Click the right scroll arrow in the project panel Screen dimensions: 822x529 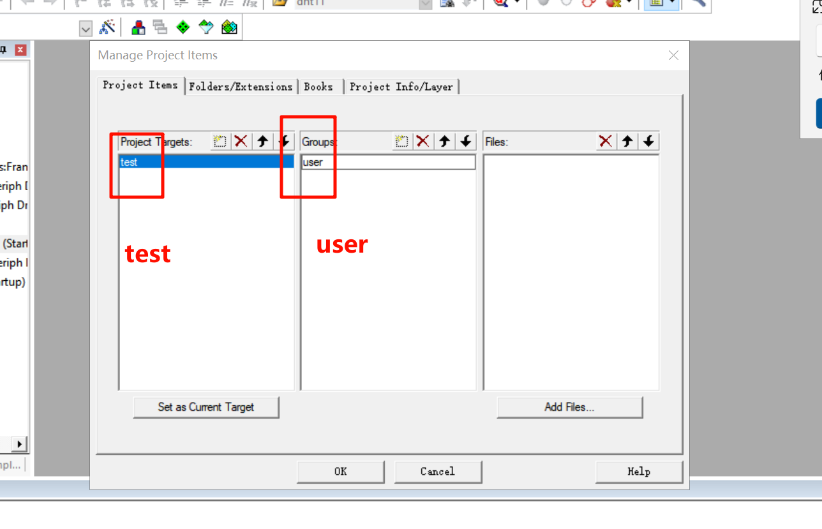(x=20, y=444)
